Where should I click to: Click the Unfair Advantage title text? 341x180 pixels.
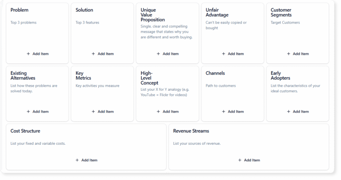coord(217,12)
